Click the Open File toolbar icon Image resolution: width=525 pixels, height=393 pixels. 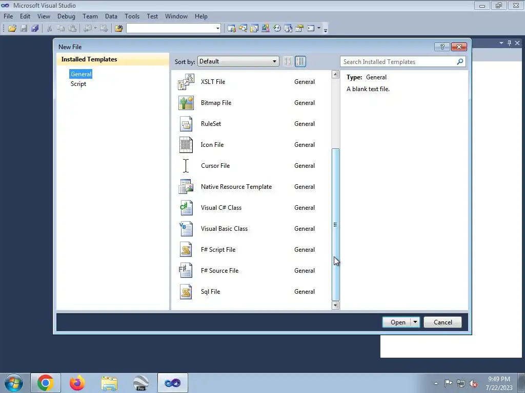pos(12,29)
